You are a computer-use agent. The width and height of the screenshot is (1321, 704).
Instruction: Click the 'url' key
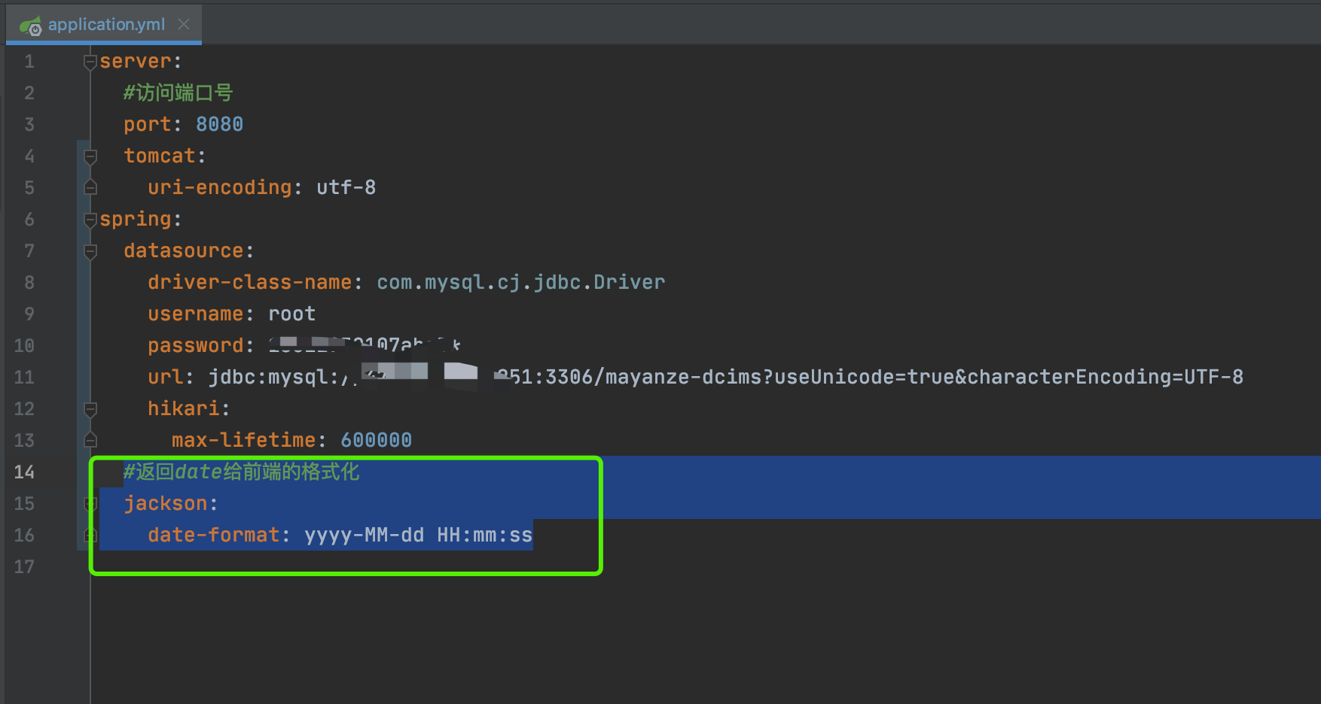166,377
